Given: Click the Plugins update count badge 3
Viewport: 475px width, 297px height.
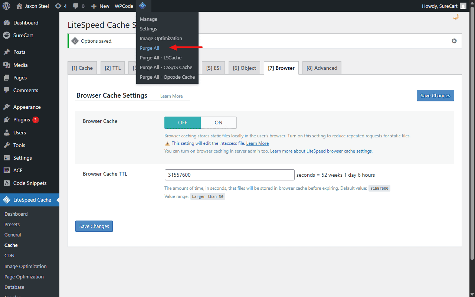Looking at the screenshot, I should (x=36, y=120).
